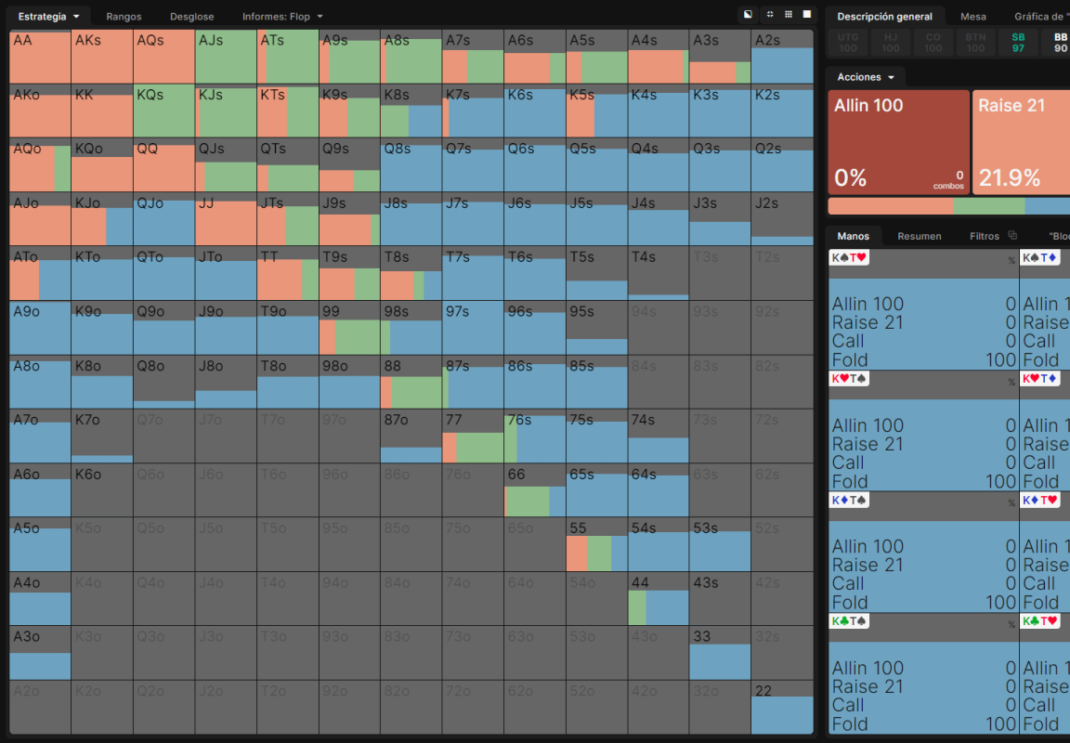This screenshot has width=1070, height=743.
Task: Click the action frequency color bar
Action: (x=948, y=206)
